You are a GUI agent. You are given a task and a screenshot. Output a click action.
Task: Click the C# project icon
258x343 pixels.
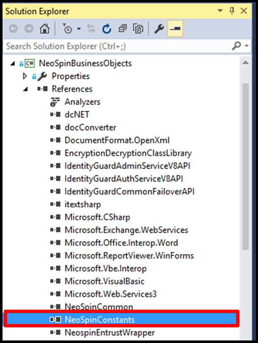click(30, 63)
